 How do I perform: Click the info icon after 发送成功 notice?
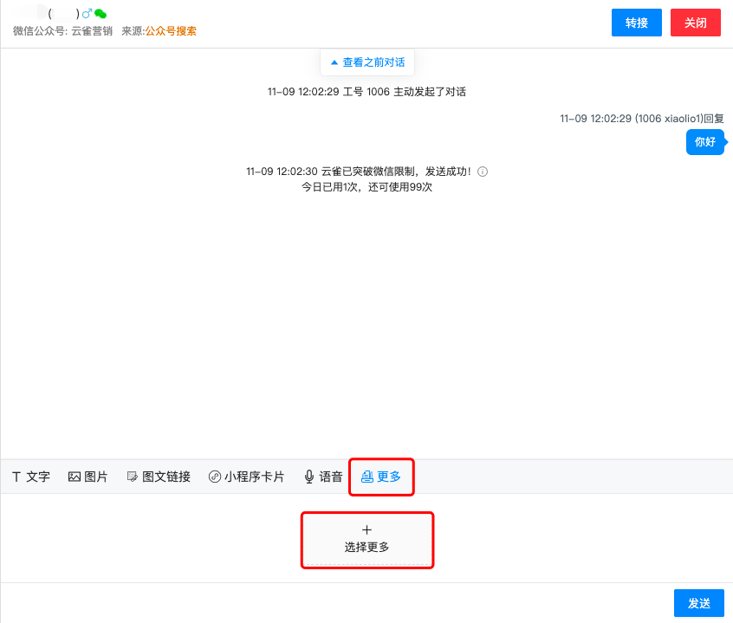point(483,172)
